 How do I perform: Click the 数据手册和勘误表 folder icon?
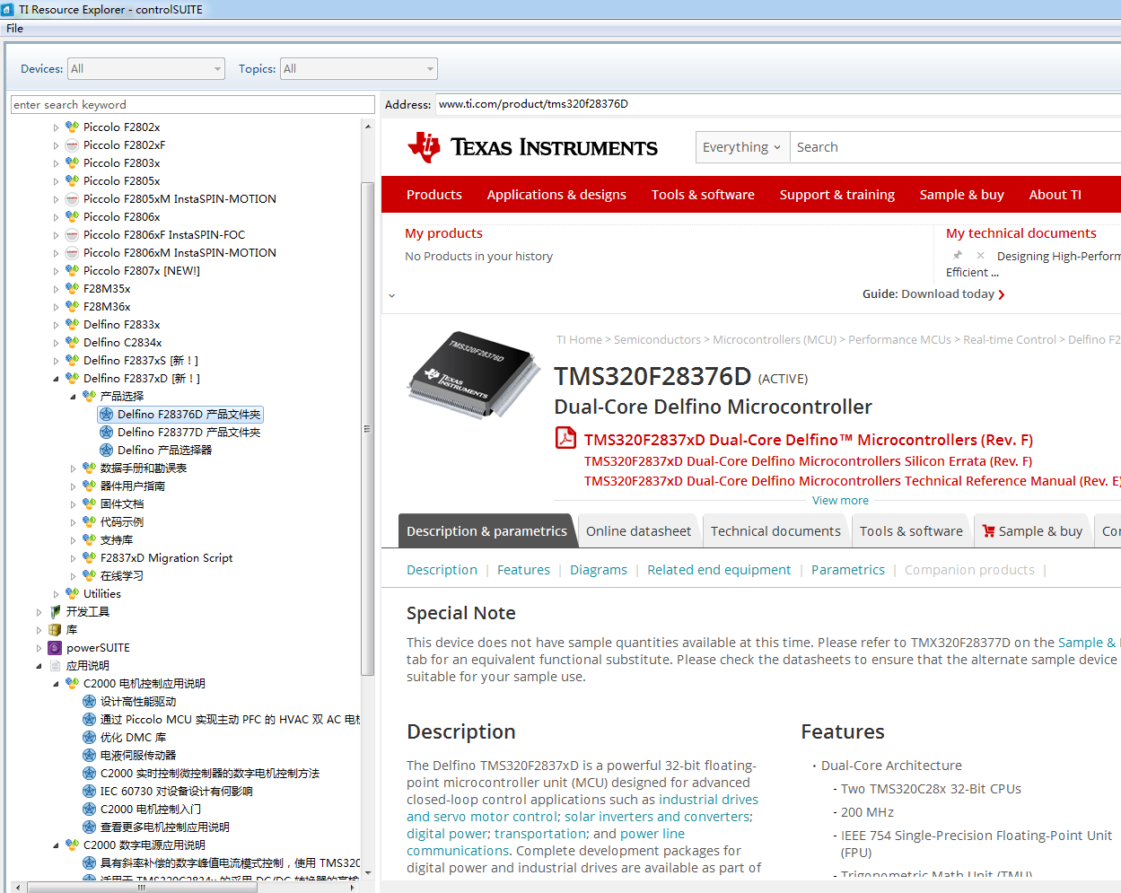(89, 468)
